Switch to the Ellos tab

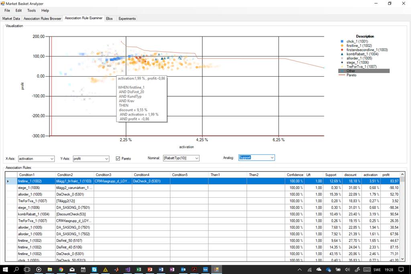tap(109, 18)
